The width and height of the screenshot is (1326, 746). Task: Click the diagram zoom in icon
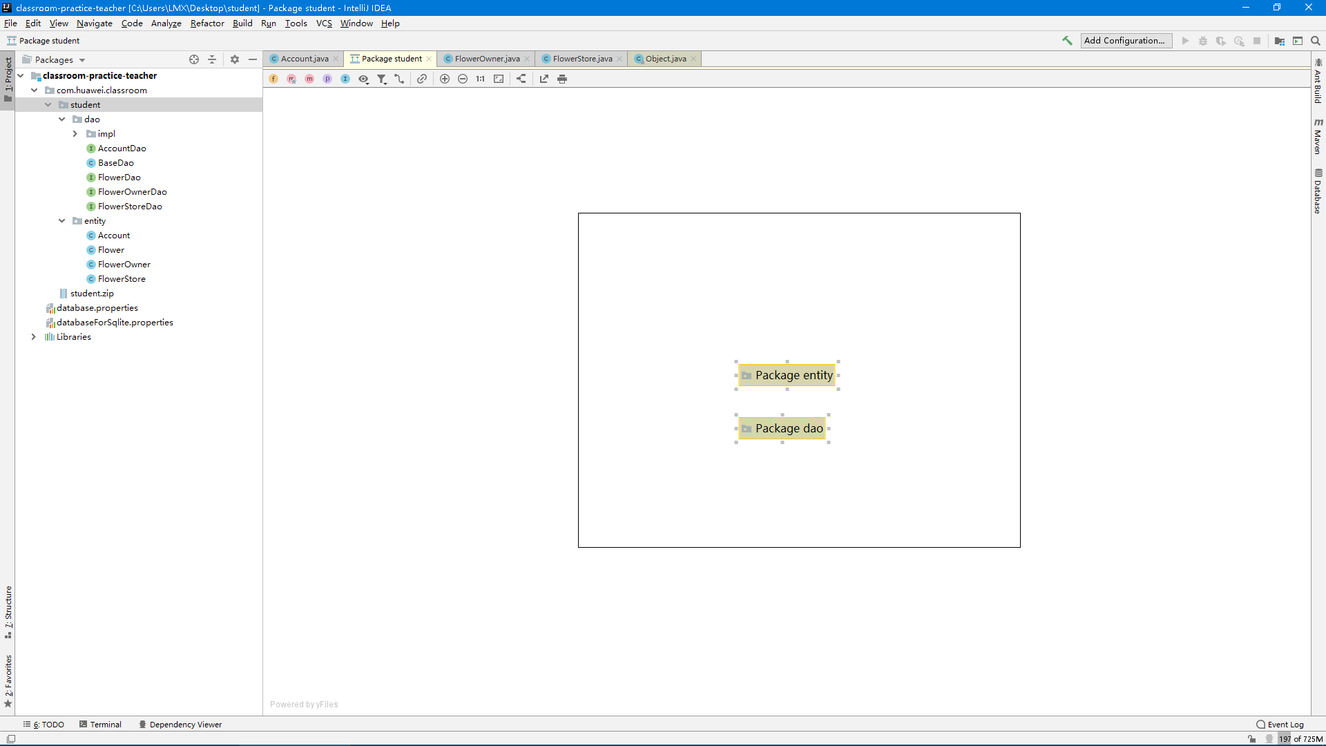tap(445, 79)
